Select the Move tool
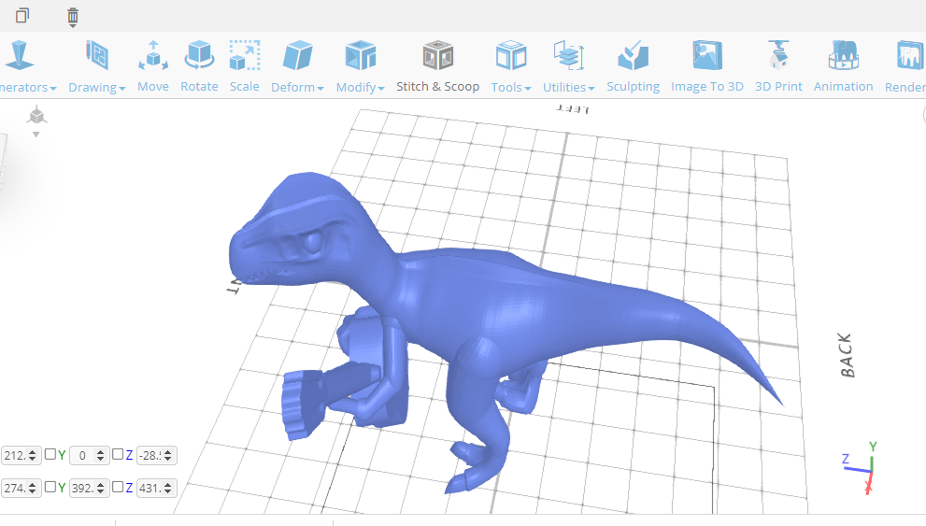The height and width of the screenshot is (526, 926). (153, 66)
